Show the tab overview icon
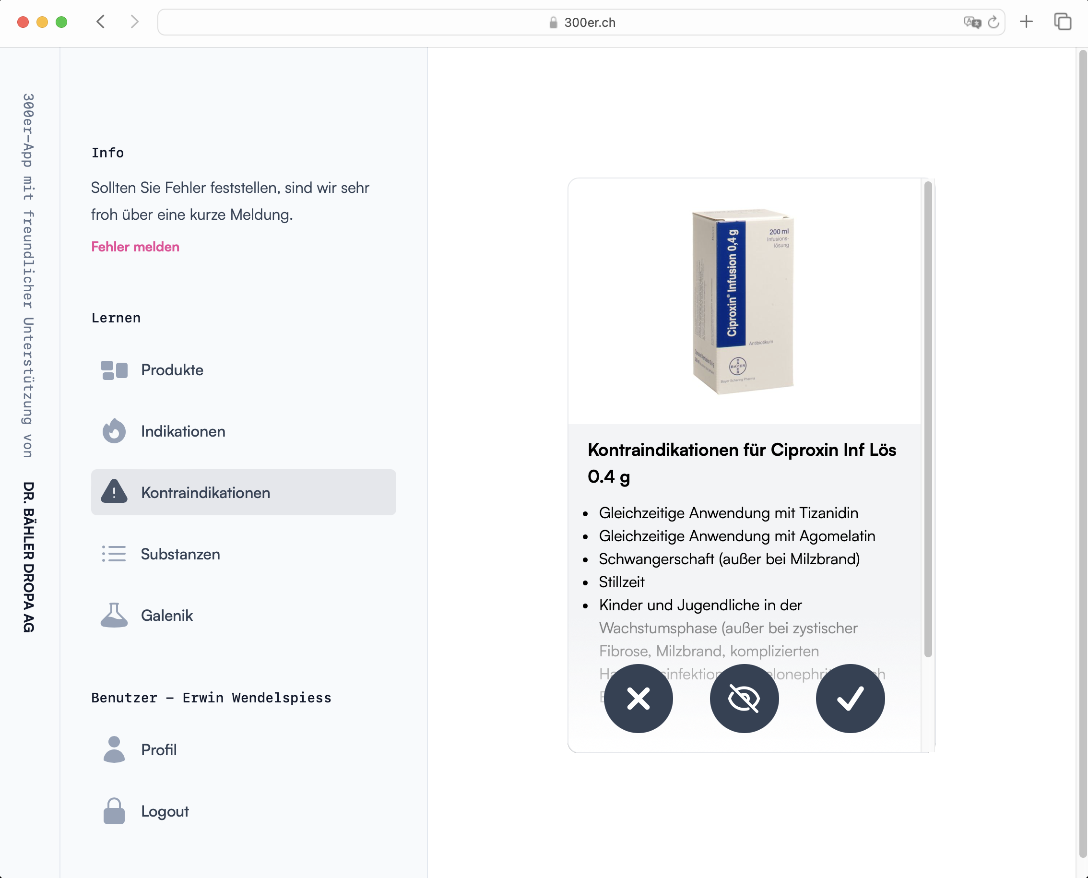The width and height of the screenshot is (1088, 878). pos(1062,22)
